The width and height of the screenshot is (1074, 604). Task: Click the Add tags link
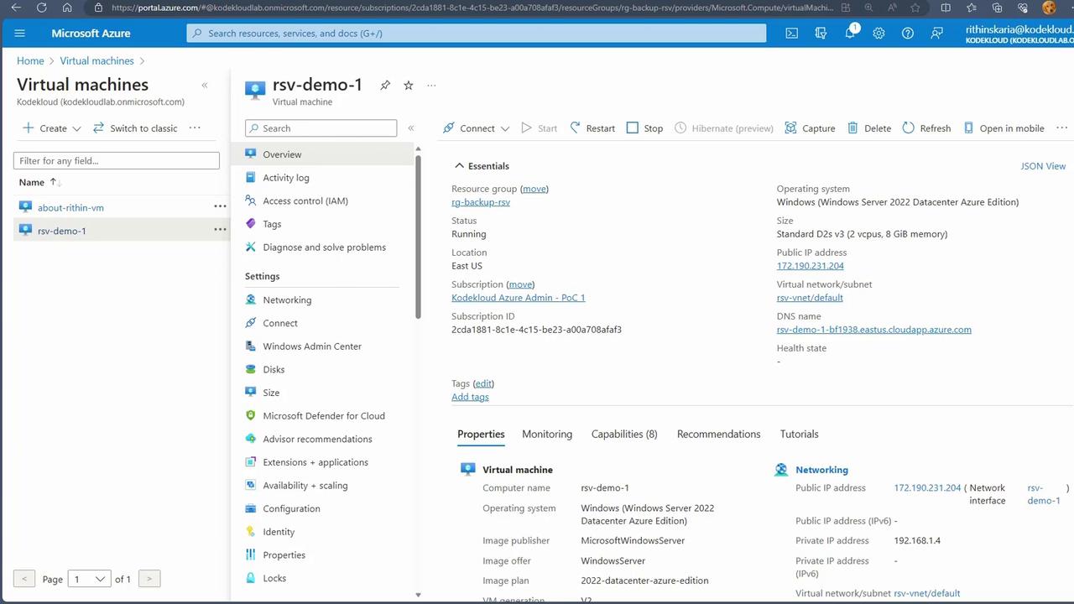coord(470,397)
